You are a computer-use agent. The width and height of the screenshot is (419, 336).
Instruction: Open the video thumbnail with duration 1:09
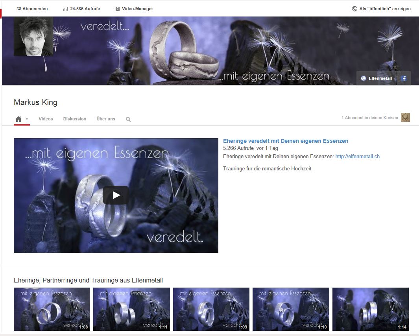[x=211, y=309]
